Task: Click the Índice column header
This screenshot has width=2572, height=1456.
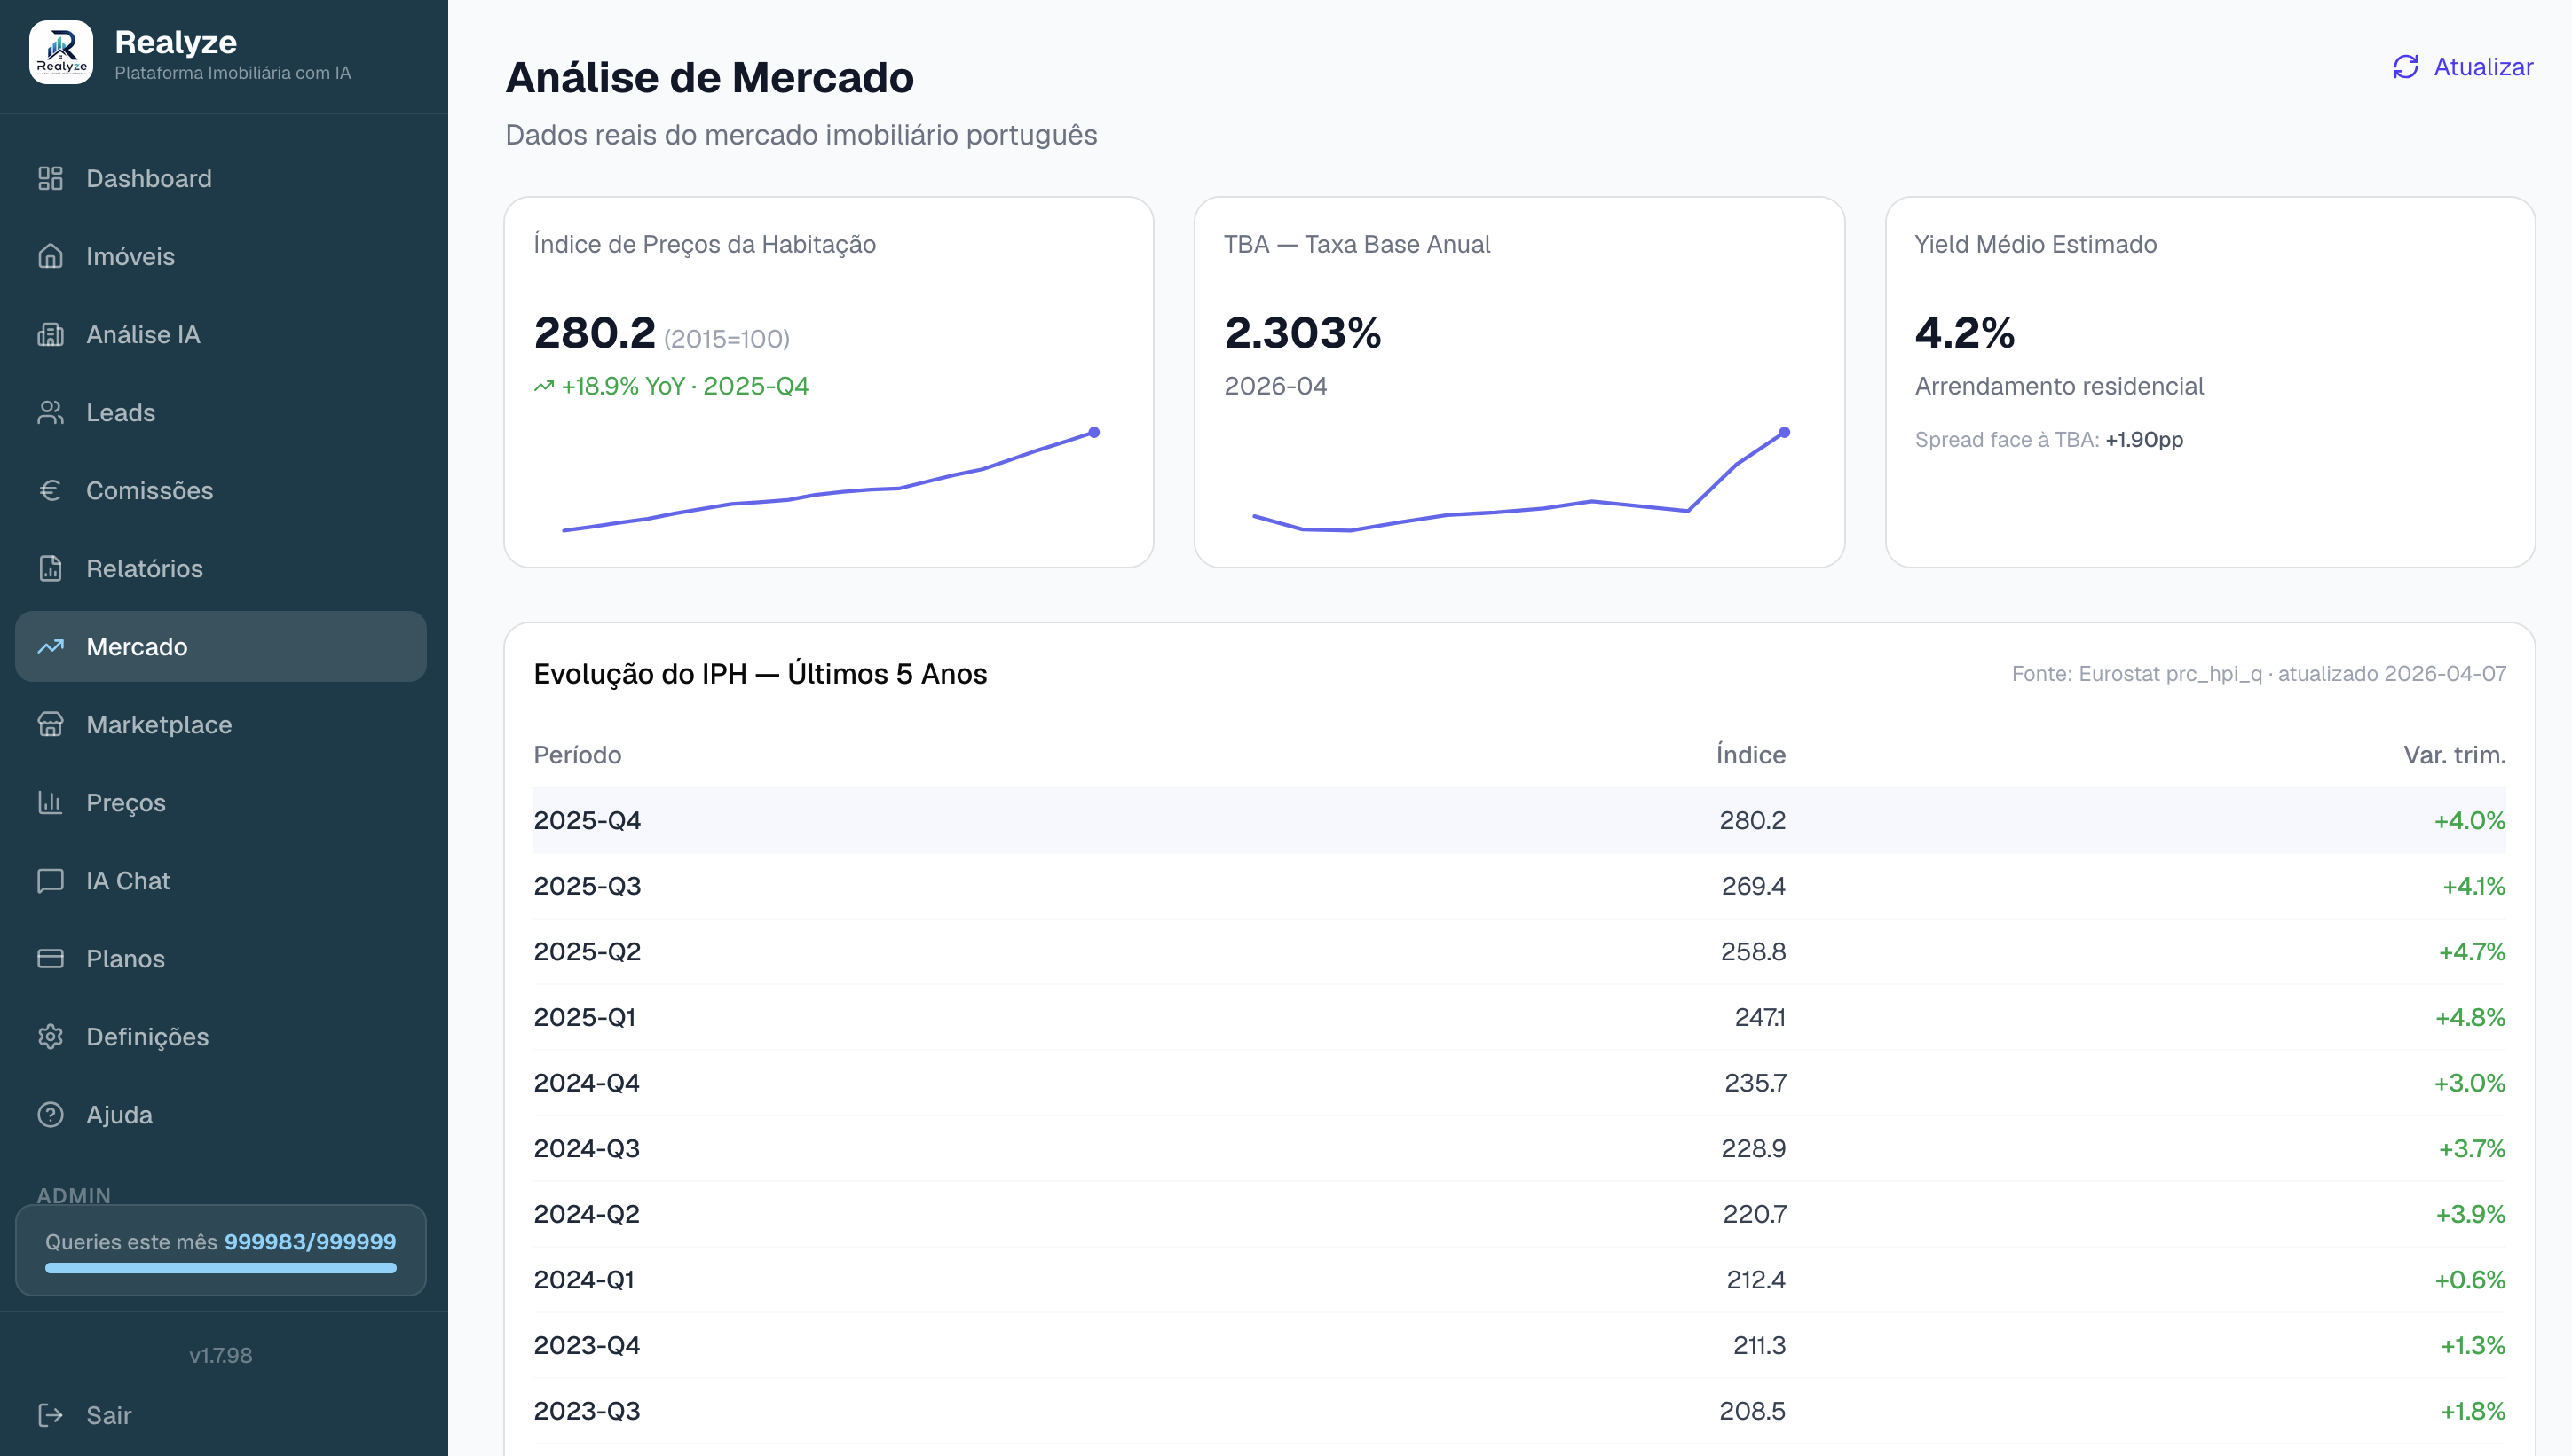Action: 1750,755
